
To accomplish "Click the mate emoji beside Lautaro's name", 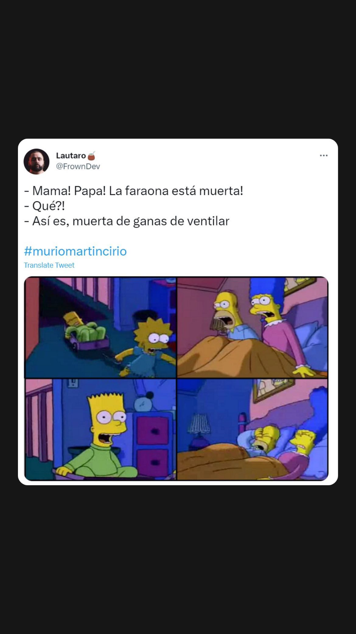I will (92, 155).
